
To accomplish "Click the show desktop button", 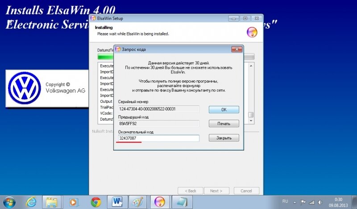I will pyautogui.click(x=354, y=202).
